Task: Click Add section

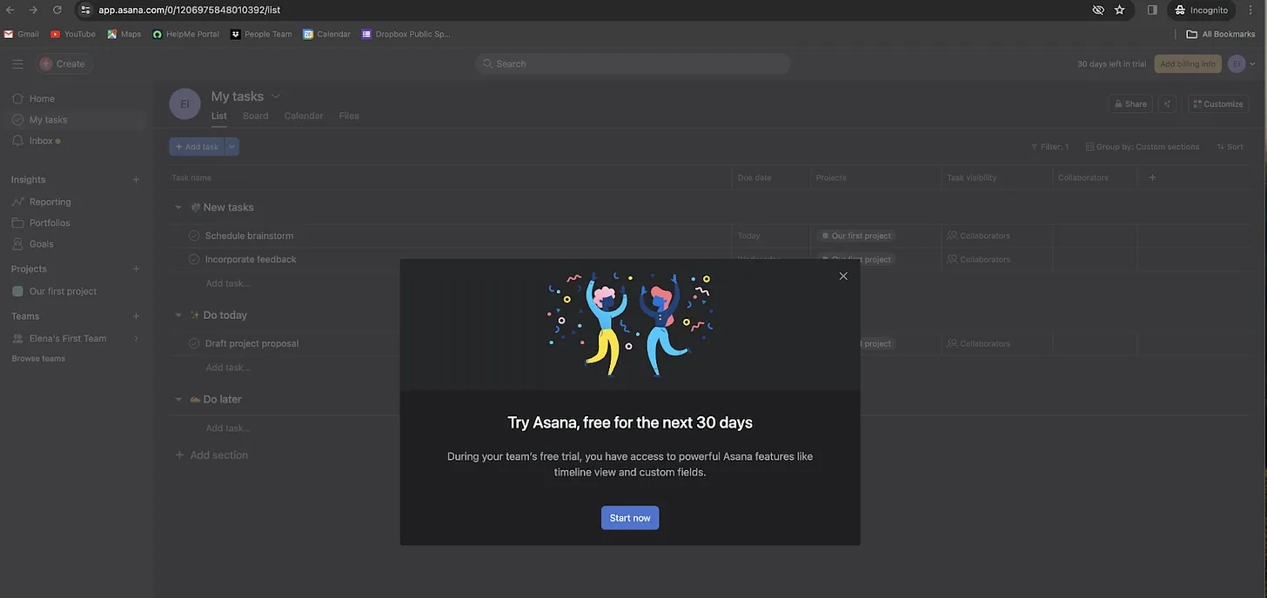Action: point(211,455)
